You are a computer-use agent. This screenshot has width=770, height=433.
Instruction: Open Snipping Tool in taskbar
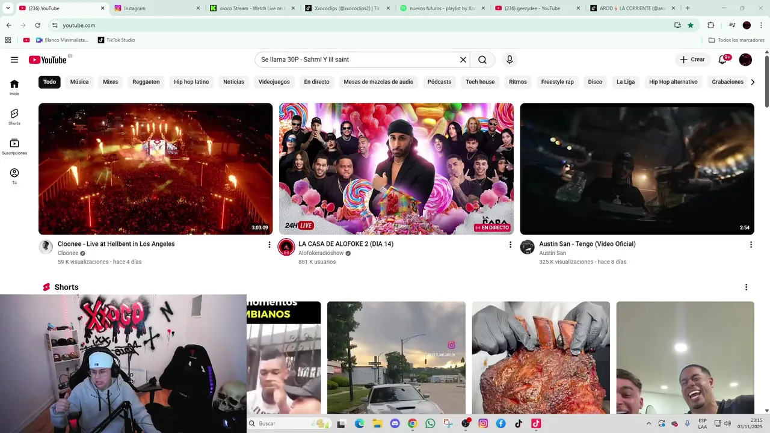[x=448, y=423]
